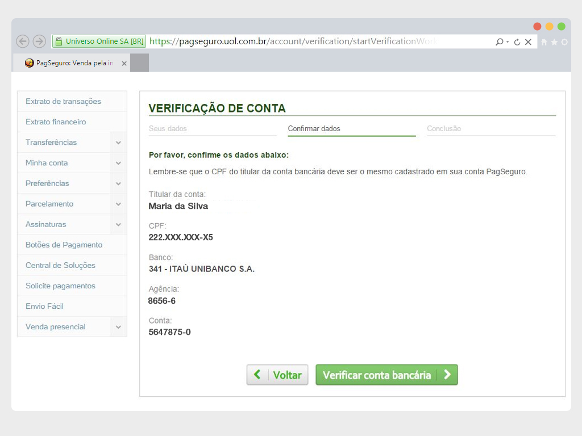Viewport: 582px width, 436px height.
Task: Click the browser settings gear icon
Action: click(564, 42)
